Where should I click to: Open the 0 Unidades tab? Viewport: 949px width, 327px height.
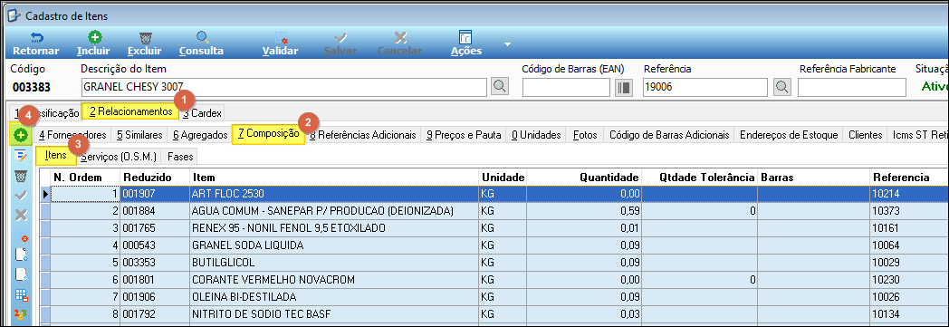coord(536,134)
